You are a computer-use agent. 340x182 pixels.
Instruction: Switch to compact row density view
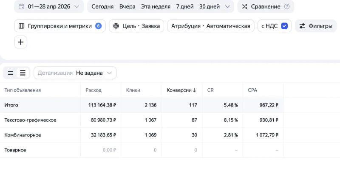[11, 73]
